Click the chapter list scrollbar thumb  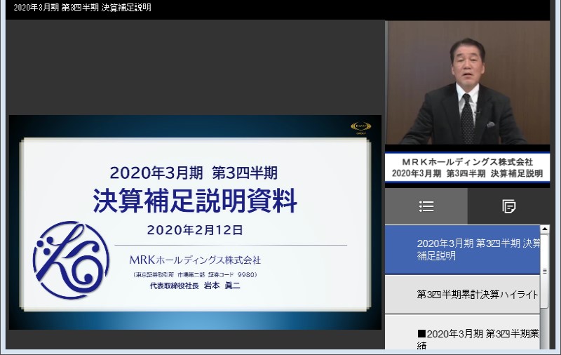click(x=545, y=271)
